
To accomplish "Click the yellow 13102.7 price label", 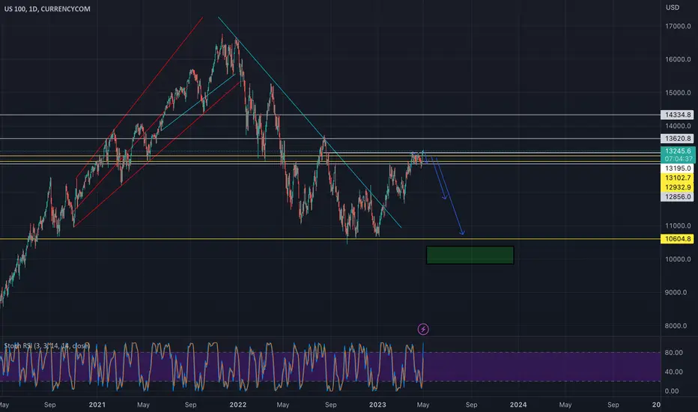I will (x=678, y=178).
